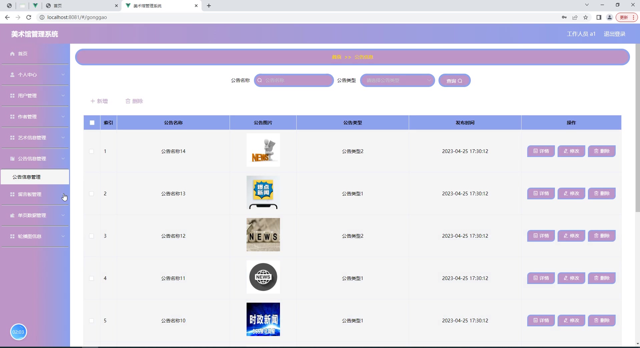Click the 首页 home icon in sidebar
The width and height of the screenshot is (640, 348).
coord(12,53)
